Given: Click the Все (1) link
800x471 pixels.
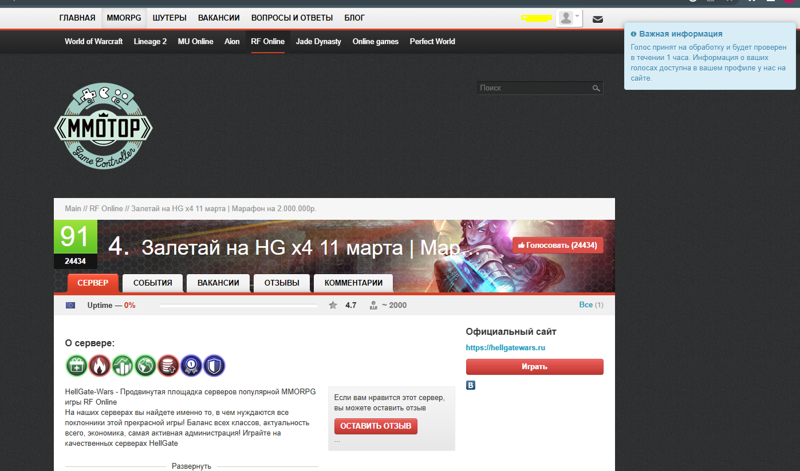Looking at the screenshot, I should click(591, 305).
